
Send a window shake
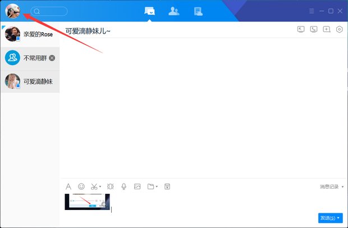(x=111, y=186)
